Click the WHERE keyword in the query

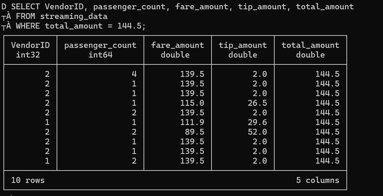coord(28,26)
